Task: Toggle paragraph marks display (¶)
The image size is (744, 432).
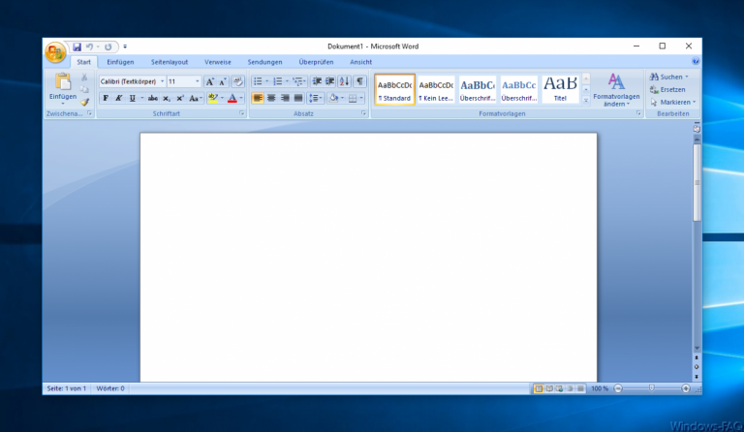Action: tap(359, 81)
